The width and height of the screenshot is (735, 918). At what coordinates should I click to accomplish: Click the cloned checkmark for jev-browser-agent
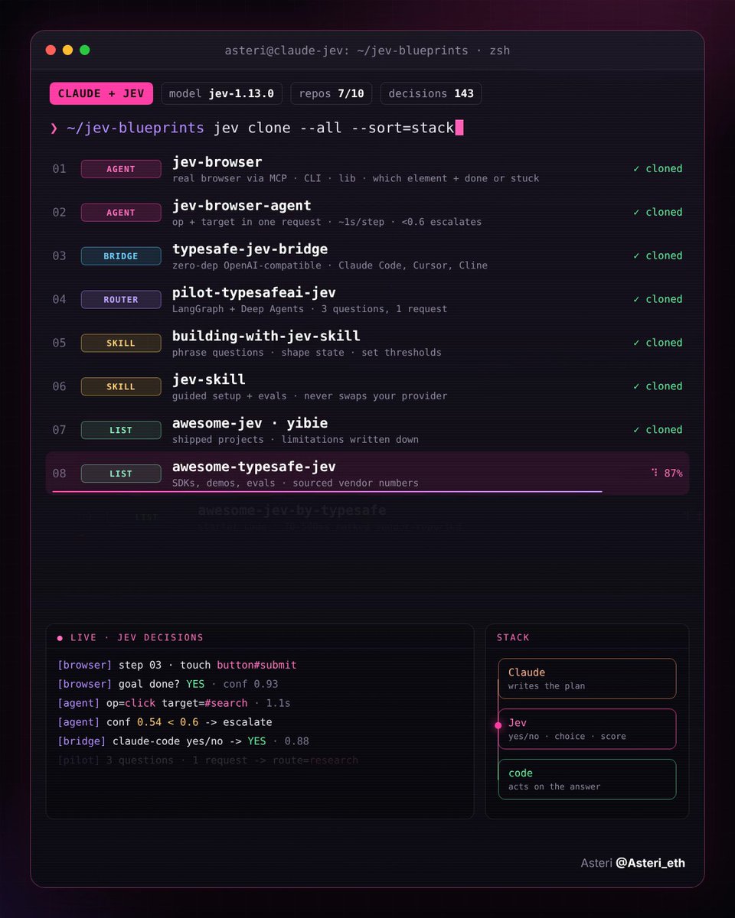click(658, 212)
